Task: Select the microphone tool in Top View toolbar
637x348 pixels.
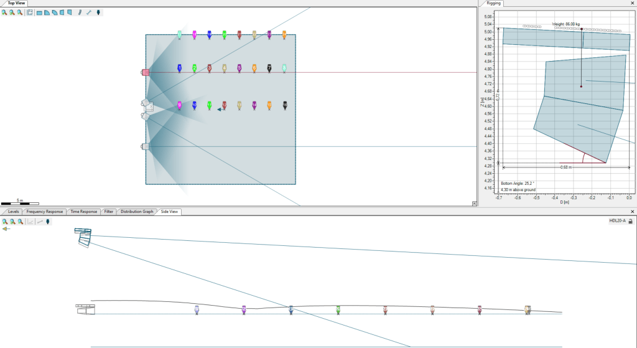Action: coord(98,12)
